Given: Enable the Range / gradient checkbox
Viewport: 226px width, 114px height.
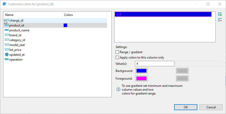Looking at the screenshot, I should pos(117,52).
